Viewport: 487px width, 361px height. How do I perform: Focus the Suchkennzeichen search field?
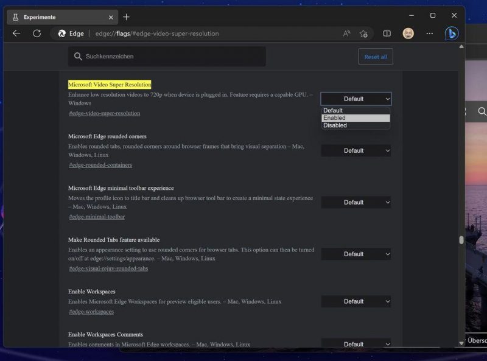(x=167, y=56)
